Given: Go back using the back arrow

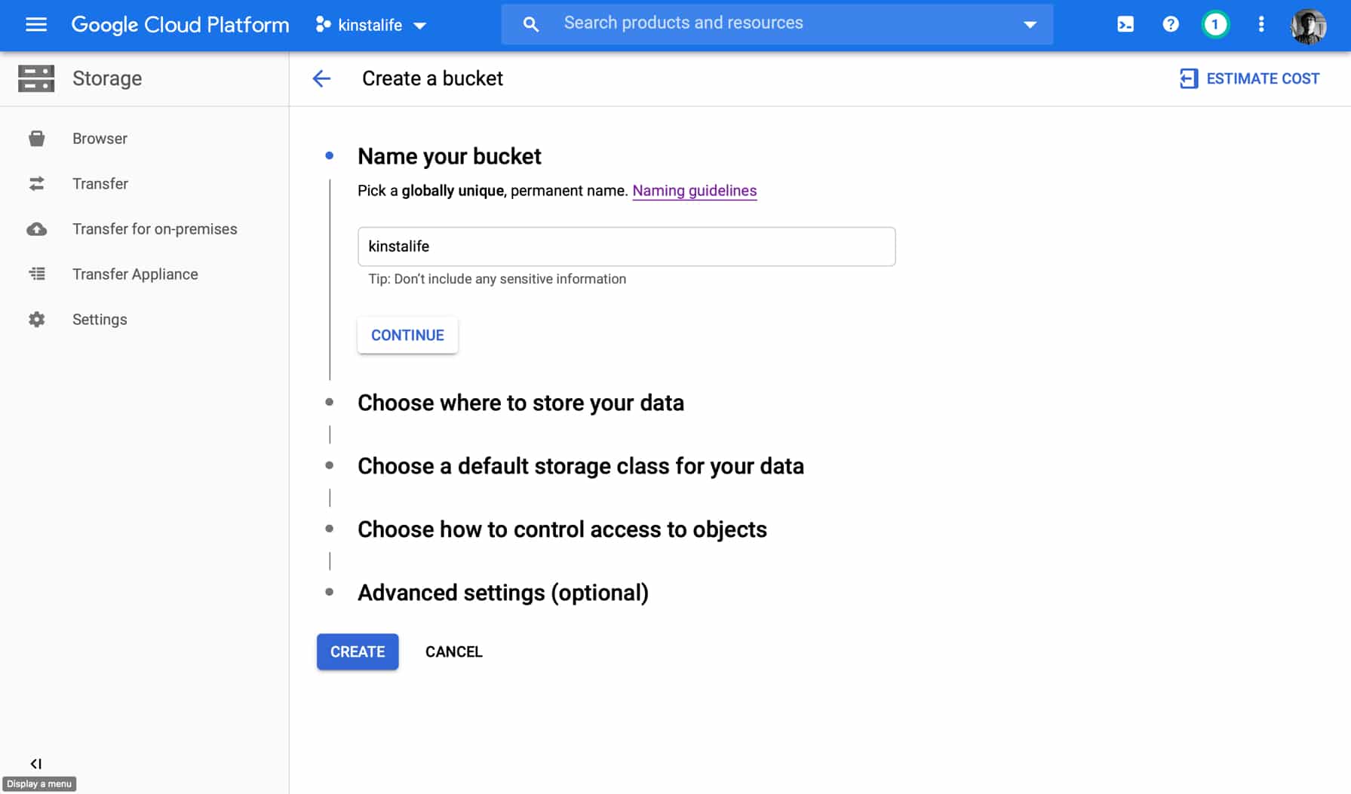Looking at the screenshot, I should pyautogui.click(x=321, y=78).
